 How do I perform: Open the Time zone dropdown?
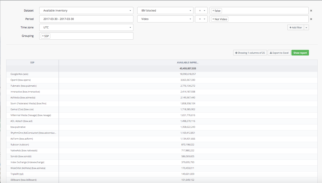[86, 27]
